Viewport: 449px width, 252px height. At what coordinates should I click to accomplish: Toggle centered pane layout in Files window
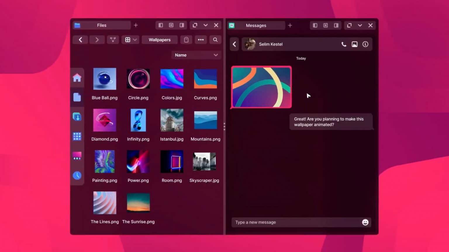click(171, 25)
